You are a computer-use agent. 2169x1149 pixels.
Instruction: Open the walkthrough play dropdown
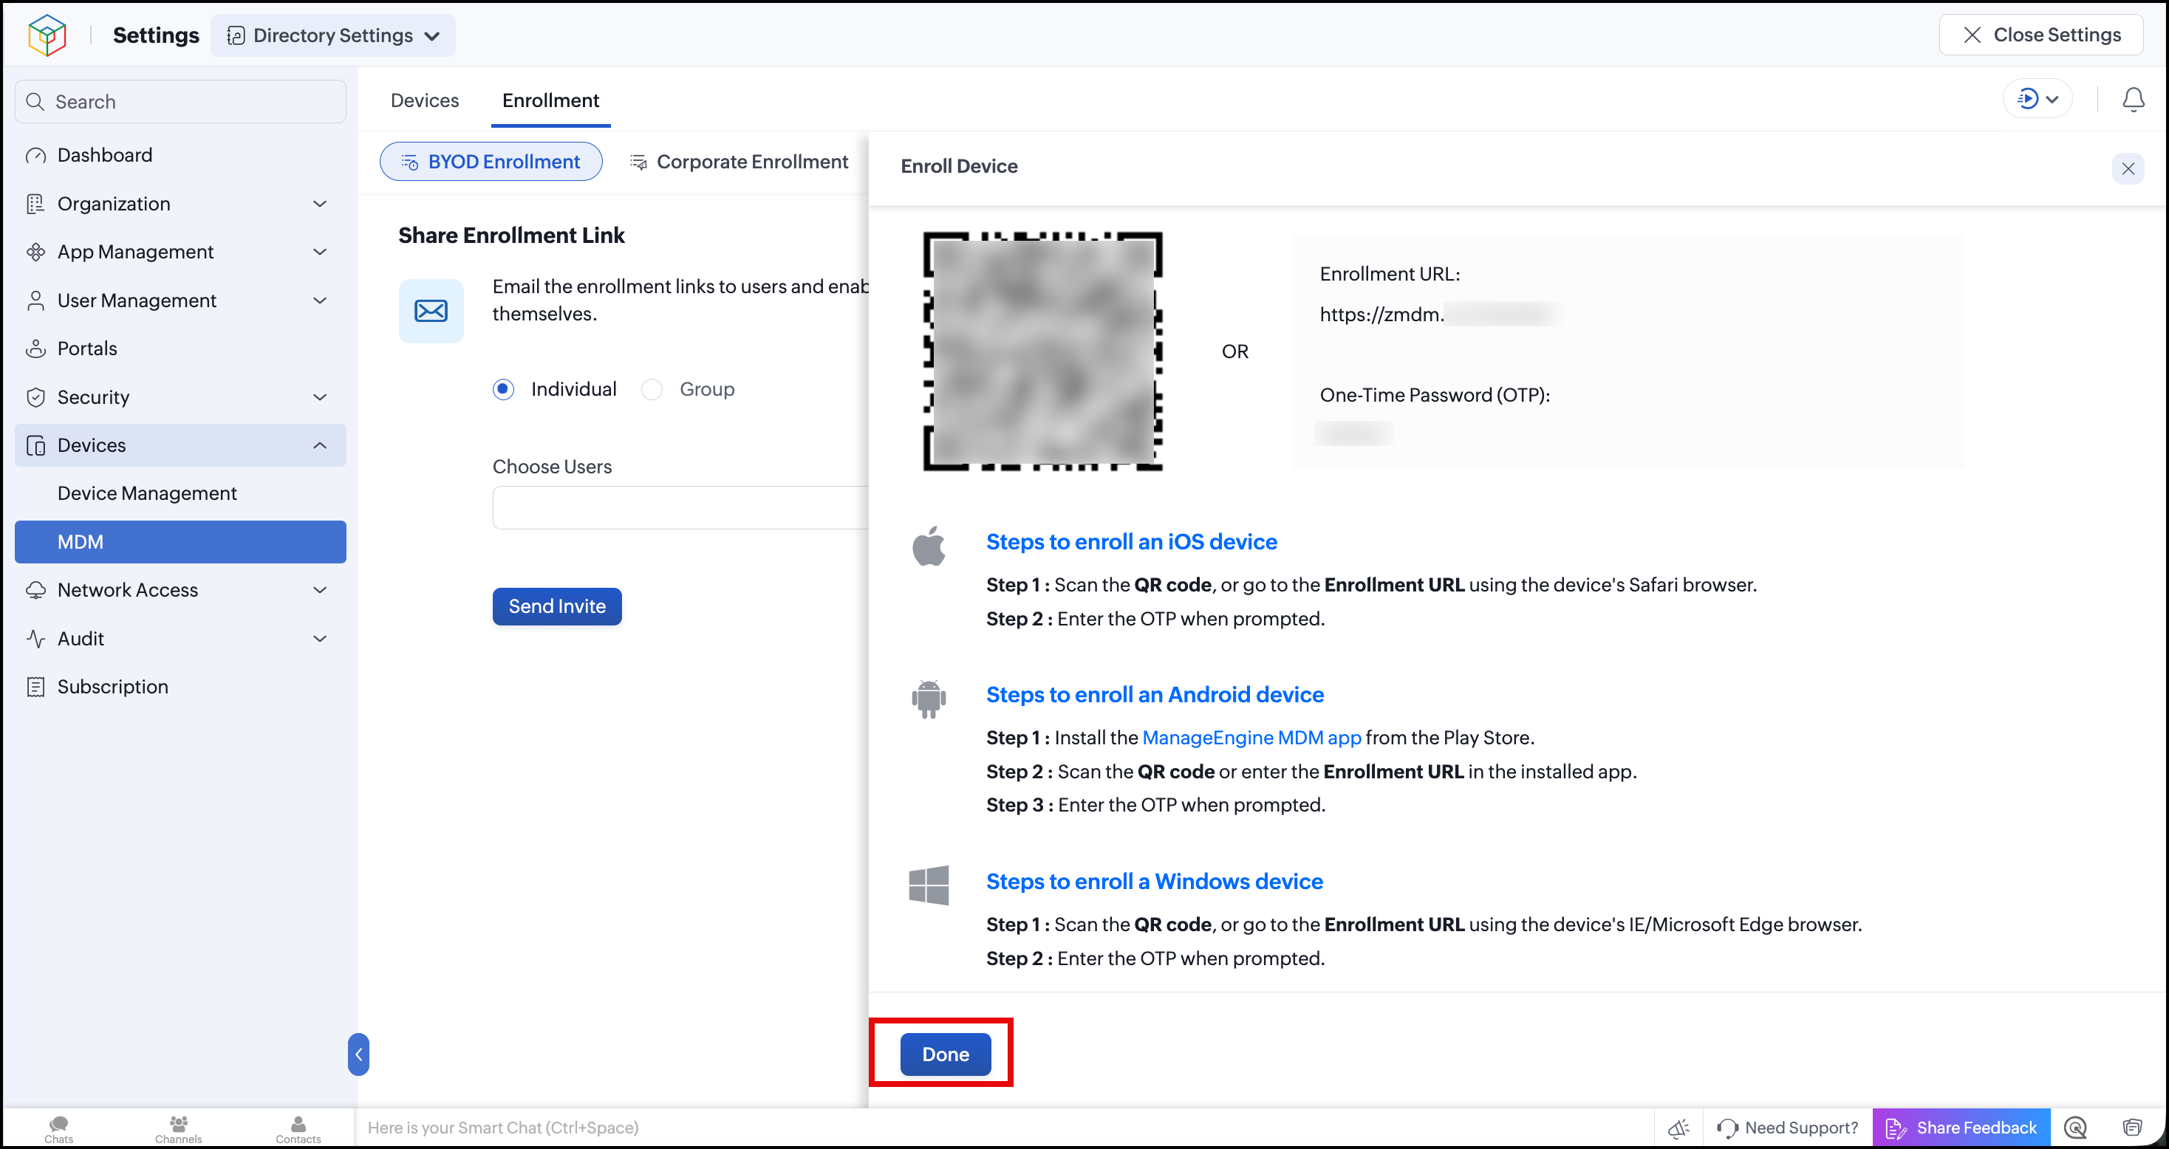[x=2038, y=100]
